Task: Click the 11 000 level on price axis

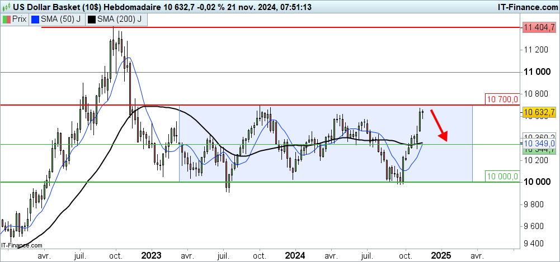Action: pyautogui.click(x=535, y=72)
